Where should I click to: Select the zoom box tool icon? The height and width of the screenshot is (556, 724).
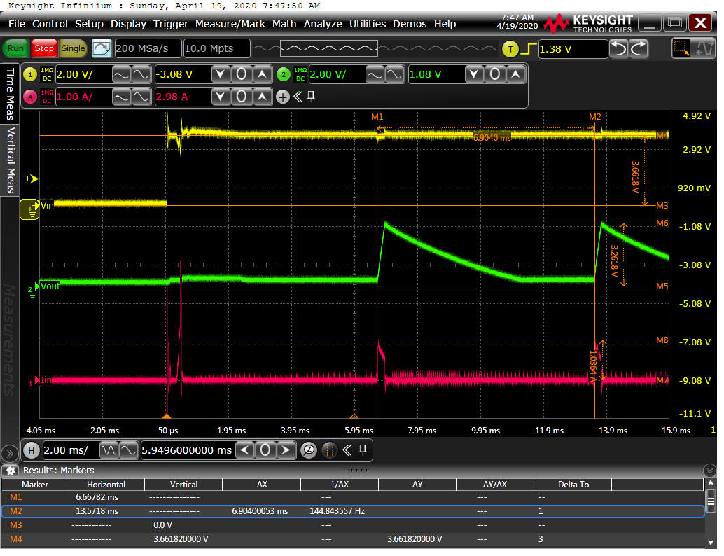pyautogui.click(x=681, y=48)
